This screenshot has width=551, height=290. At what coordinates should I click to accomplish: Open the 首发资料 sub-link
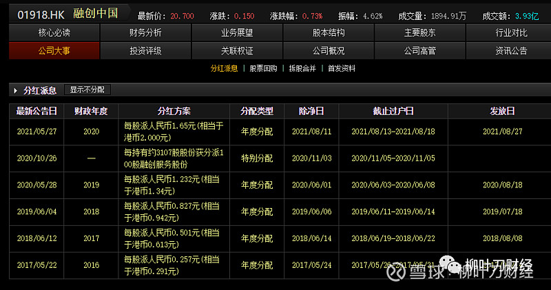coord(342,68)
